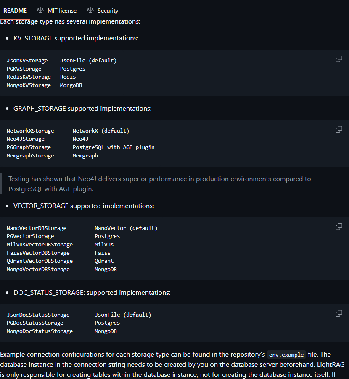Click the JsonKVStorage line in code block
349x379 pixels.
click(x=61, y=60)
